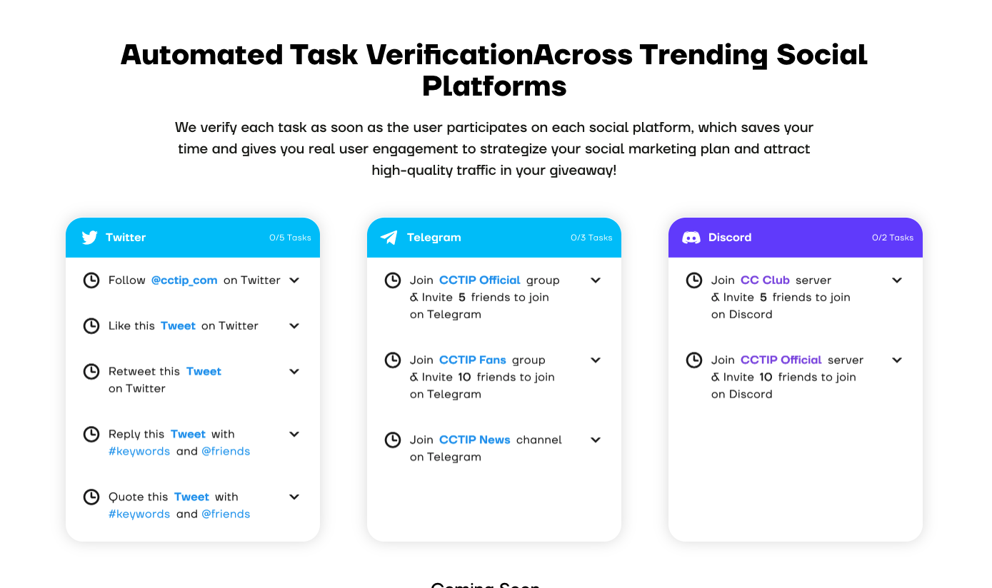This screenshot has width=992, height=588.
Task: Expand the CCTIP Fans group task
Action: (596, 360)
